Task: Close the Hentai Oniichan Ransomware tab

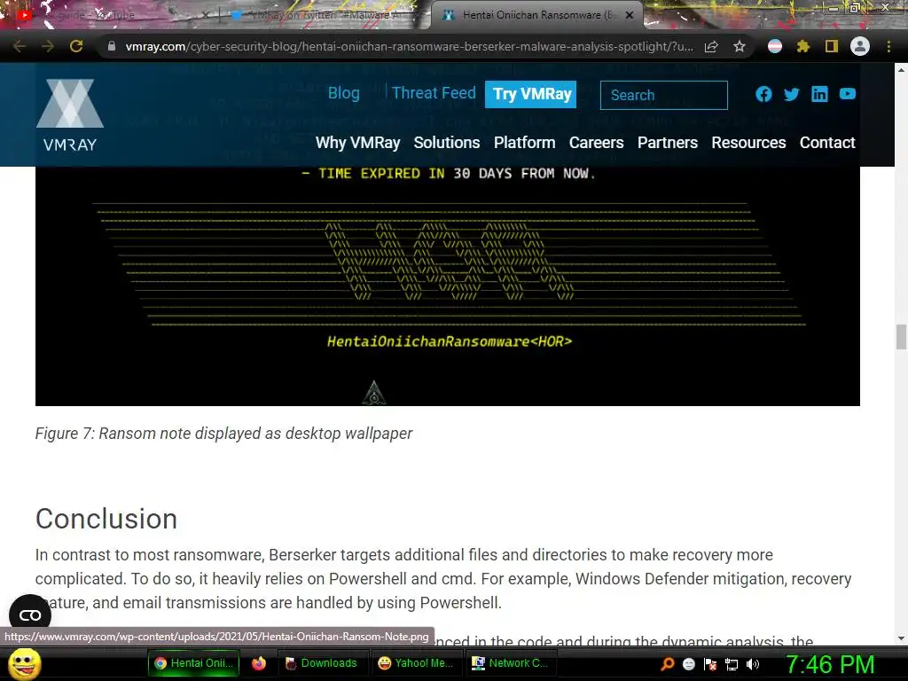Action: pos(630,15)
